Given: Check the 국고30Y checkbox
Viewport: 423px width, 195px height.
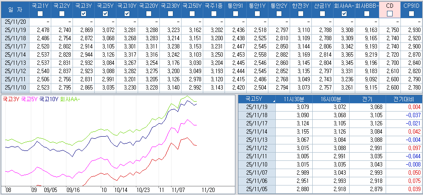Looking at the screenshot, I should (x=170, y=14).
